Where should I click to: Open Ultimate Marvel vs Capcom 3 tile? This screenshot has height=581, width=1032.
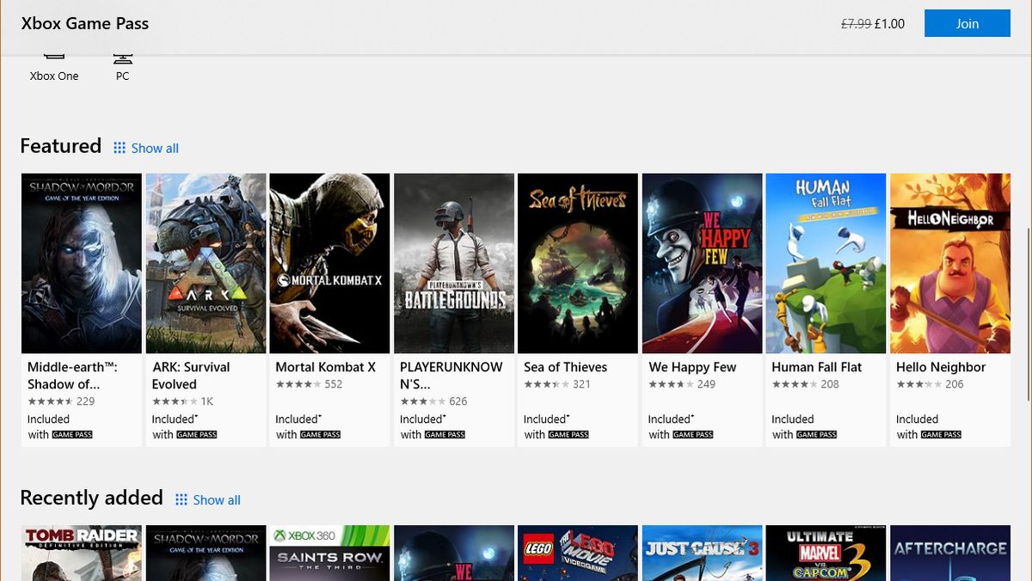(826, 553)
